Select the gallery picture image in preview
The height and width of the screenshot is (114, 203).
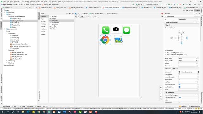point(118,40)
